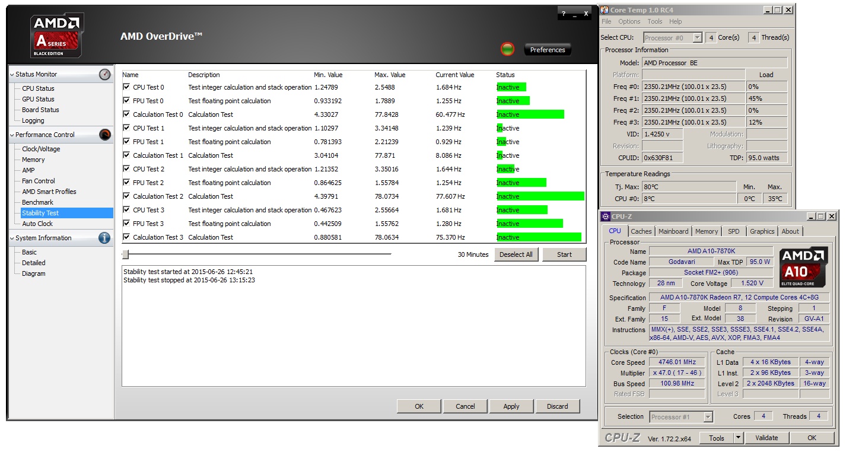Select Clock/Voltage in the sidebar
The height and width of the screenshot is (452, 846).
pos(41,149)
